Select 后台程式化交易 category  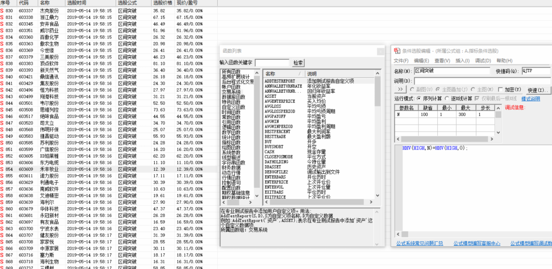tap(237, 82)
